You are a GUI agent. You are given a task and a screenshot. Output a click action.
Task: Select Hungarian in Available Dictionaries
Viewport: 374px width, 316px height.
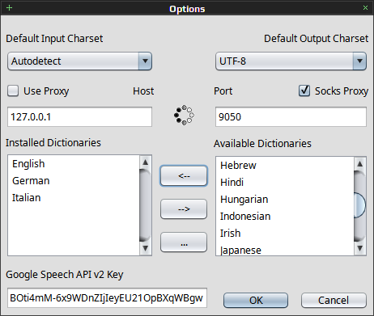coord(285,200)
